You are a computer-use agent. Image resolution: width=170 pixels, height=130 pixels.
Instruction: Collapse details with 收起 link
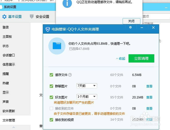(121, 58)
